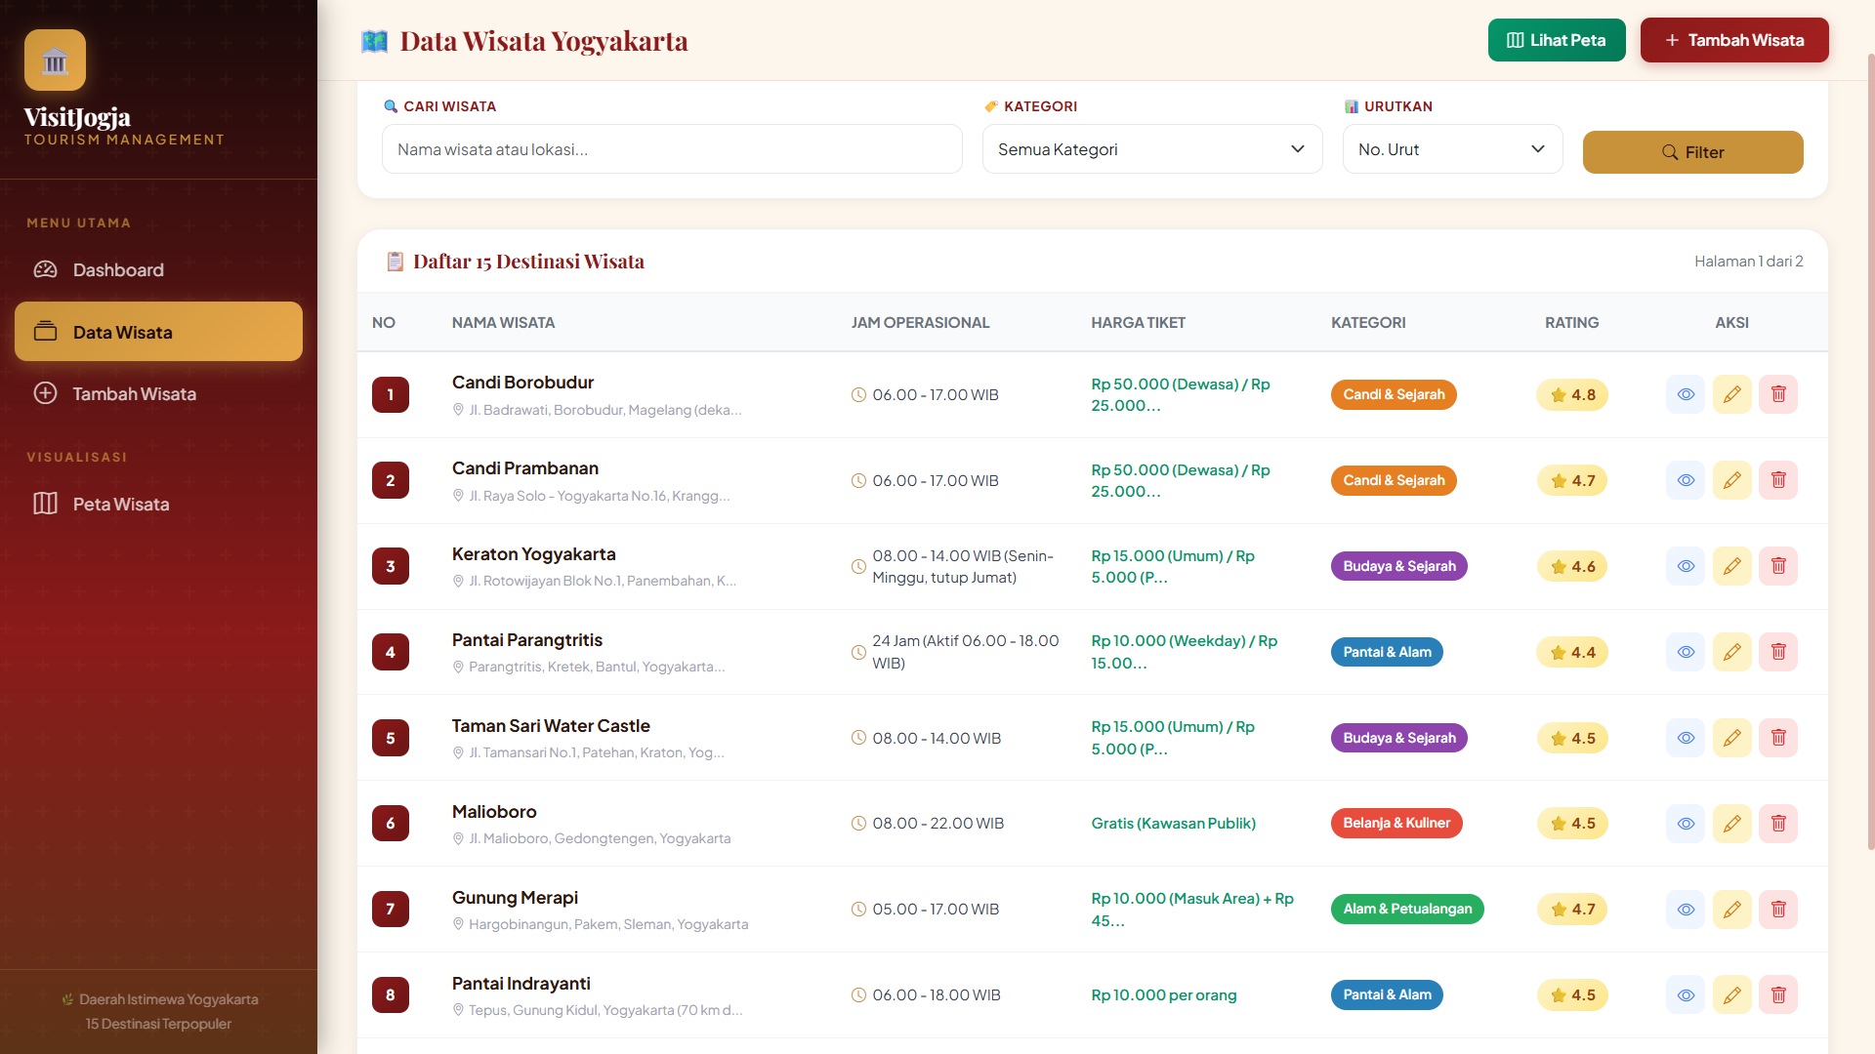Viewport: 1875px width, 1054px height.
Task: Focus the Cari Wisata search field
Action: [672, 149]
